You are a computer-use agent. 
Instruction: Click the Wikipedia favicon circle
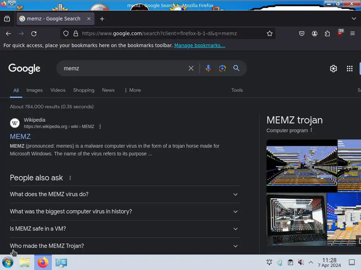coord(15,123)
